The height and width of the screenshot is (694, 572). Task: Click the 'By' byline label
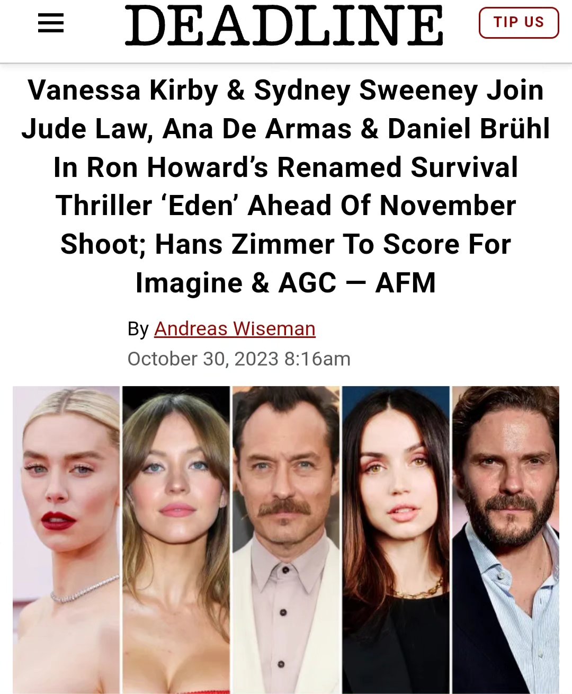click(138, 329)
